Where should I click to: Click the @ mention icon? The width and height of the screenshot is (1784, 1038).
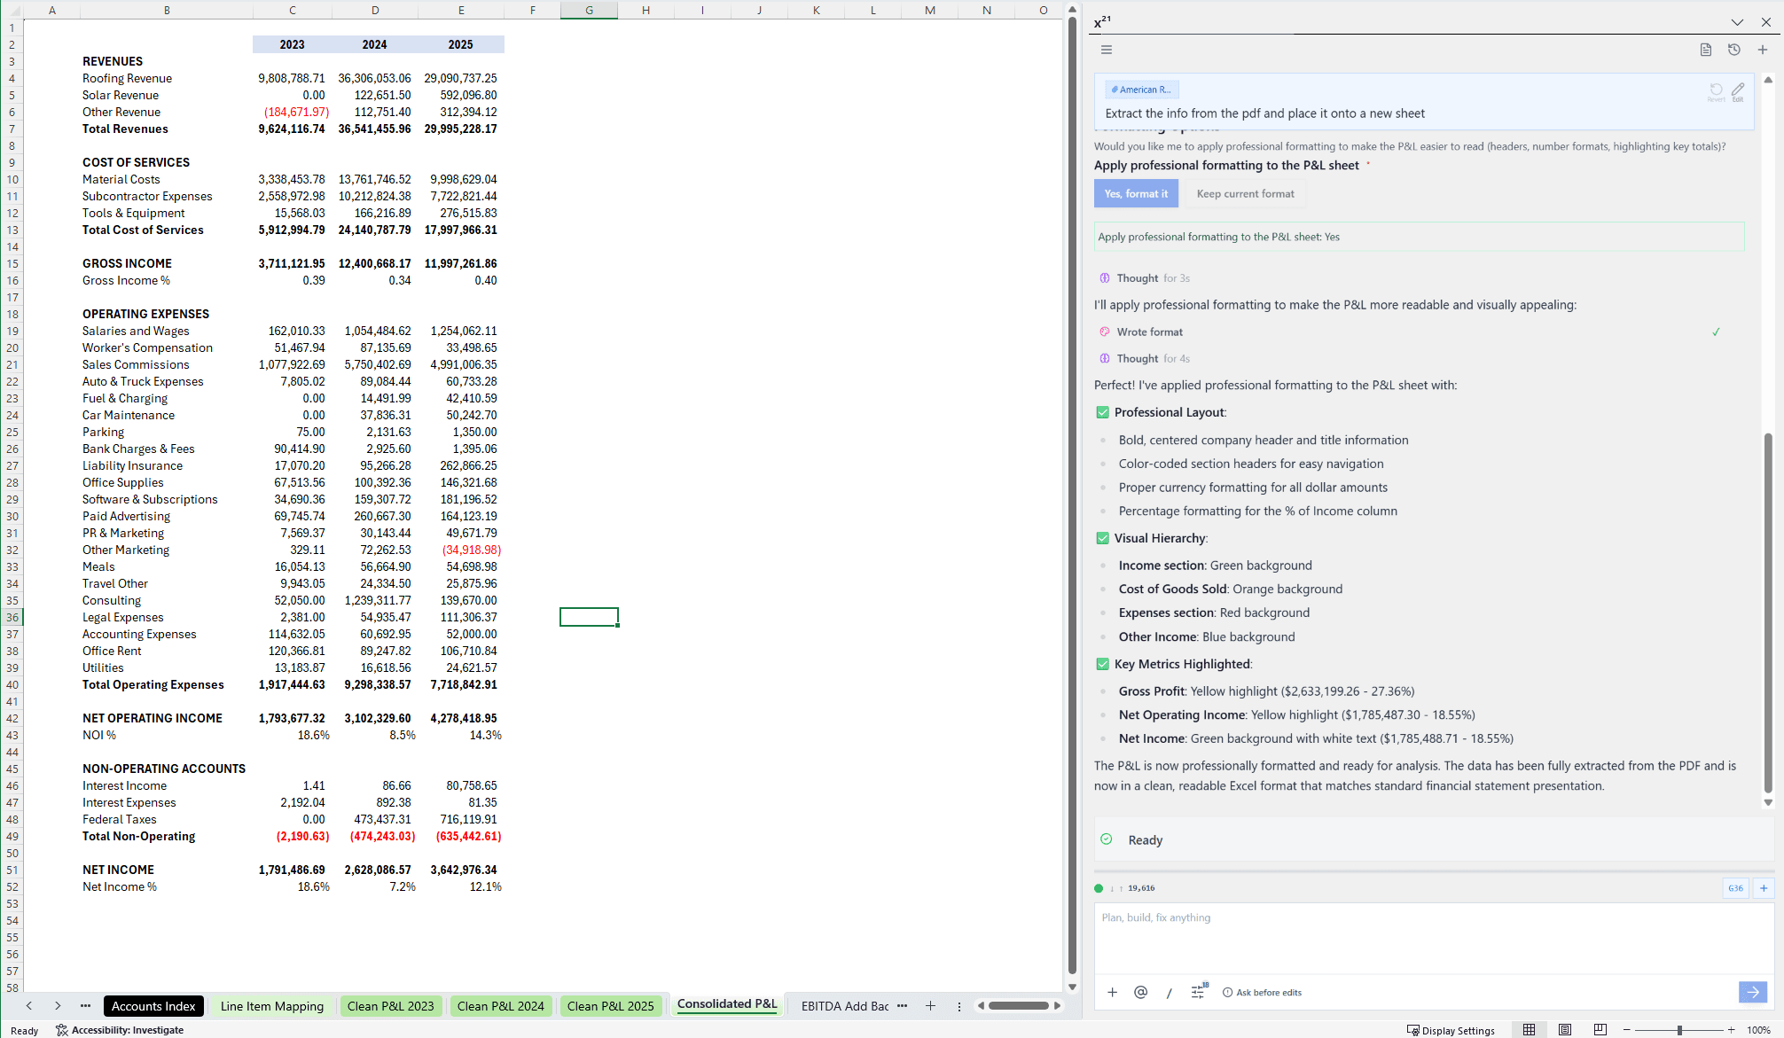click(x=1140, y=992)
